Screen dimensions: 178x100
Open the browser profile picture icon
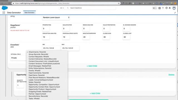[x=172, y=3]
